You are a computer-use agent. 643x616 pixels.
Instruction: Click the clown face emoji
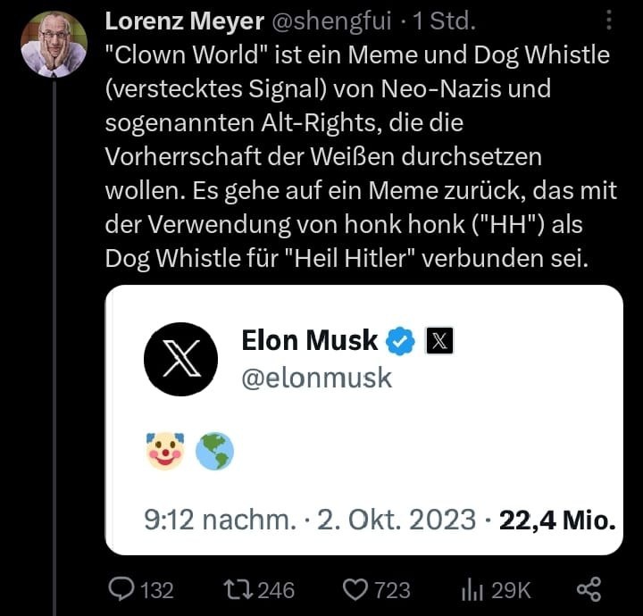(163, 451)
